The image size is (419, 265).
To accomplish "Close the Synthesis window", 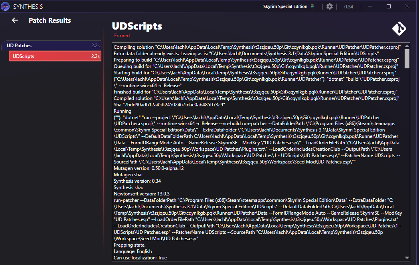I will coord(407,6).
